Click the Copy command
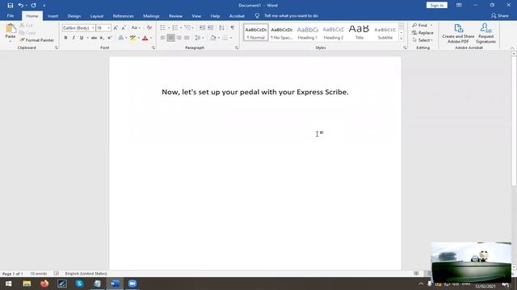517x290 pixels. tap(27, 32)
